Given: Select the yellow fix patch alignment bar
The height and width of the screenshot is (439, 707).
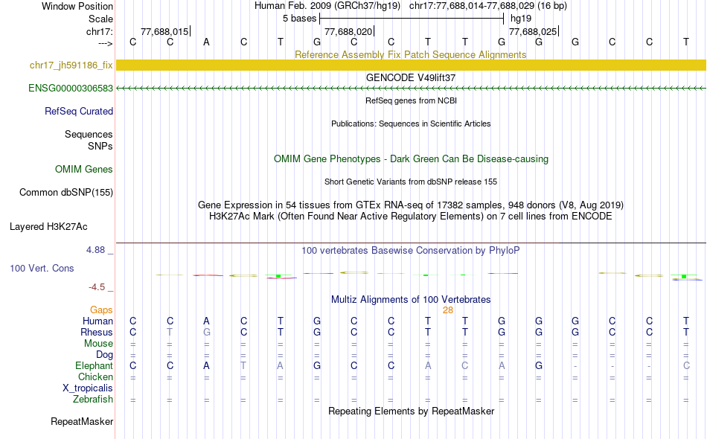Looking at the screenshot, I should click(411, 65).
